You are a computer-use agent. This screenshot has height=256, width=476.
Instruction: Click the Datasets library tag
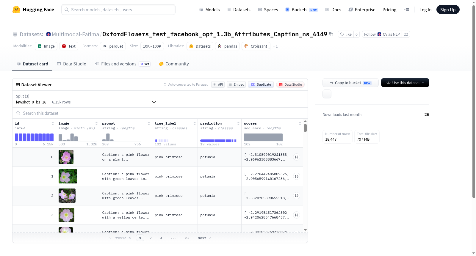click(x=200, y=46)
